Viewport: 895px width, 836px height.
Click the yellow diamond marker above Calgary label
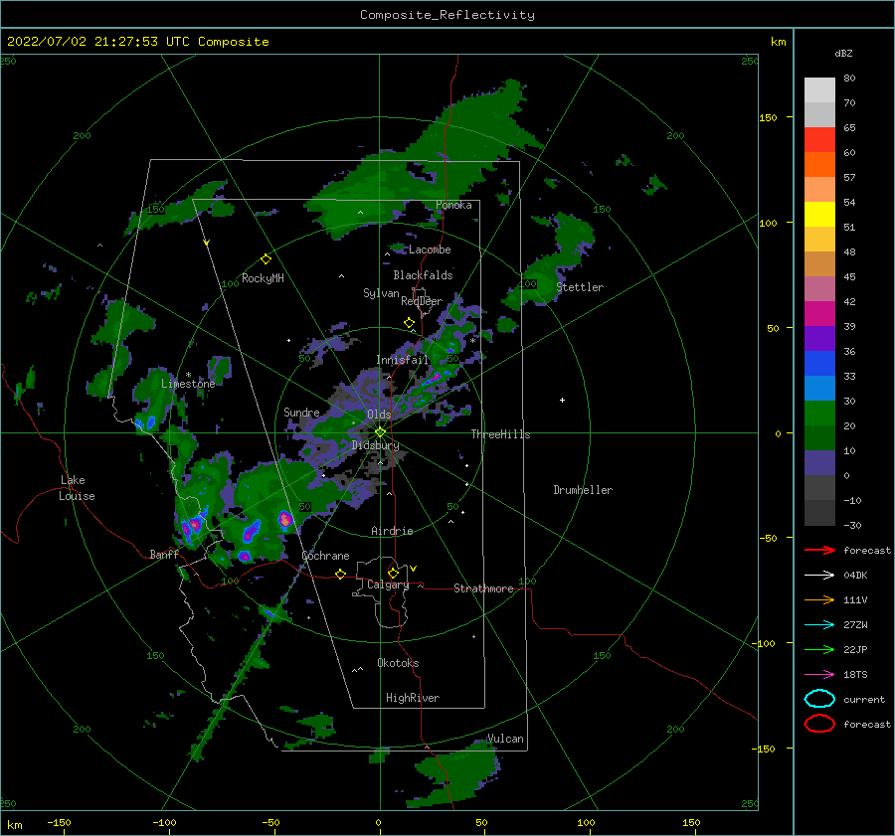393,573
